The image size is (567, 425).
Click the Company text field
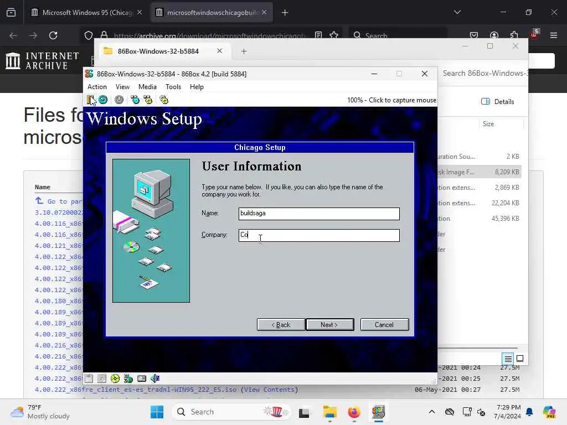[x=319, y=235]
